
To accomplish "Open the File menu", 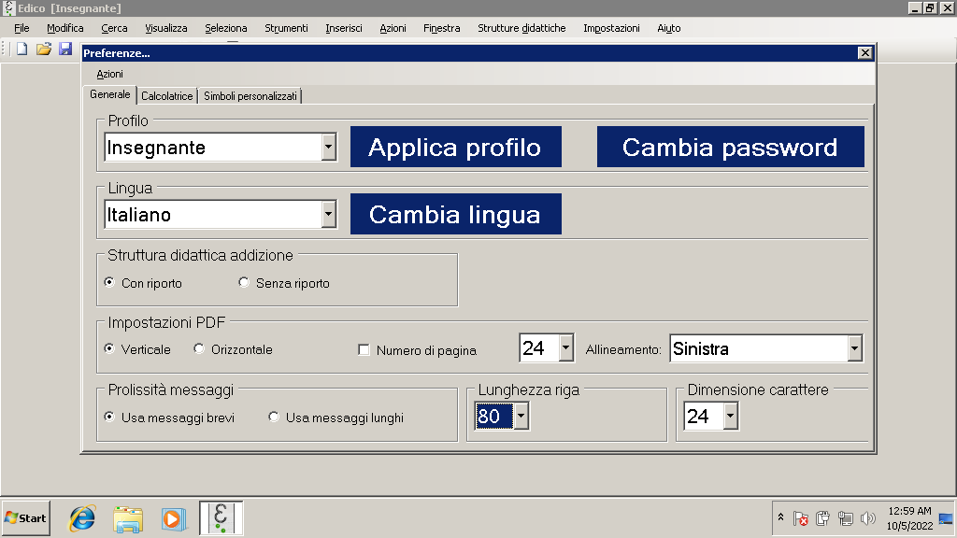I will pyautogui.click(x=21, y=28).
